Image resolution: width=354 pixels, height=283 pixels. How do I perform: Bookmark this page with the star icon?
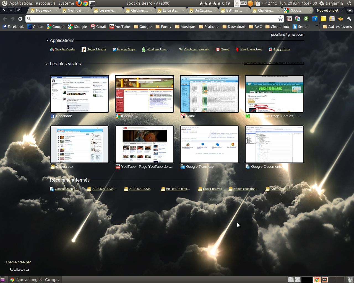point(280,19)
